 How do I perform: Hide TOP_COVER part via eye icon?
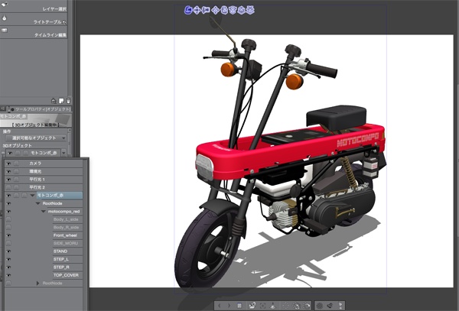pos(8,275)
